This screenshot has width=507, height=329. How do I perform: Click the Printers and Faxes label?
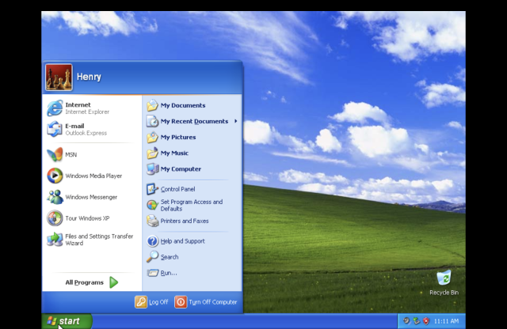tap(185, 221)
